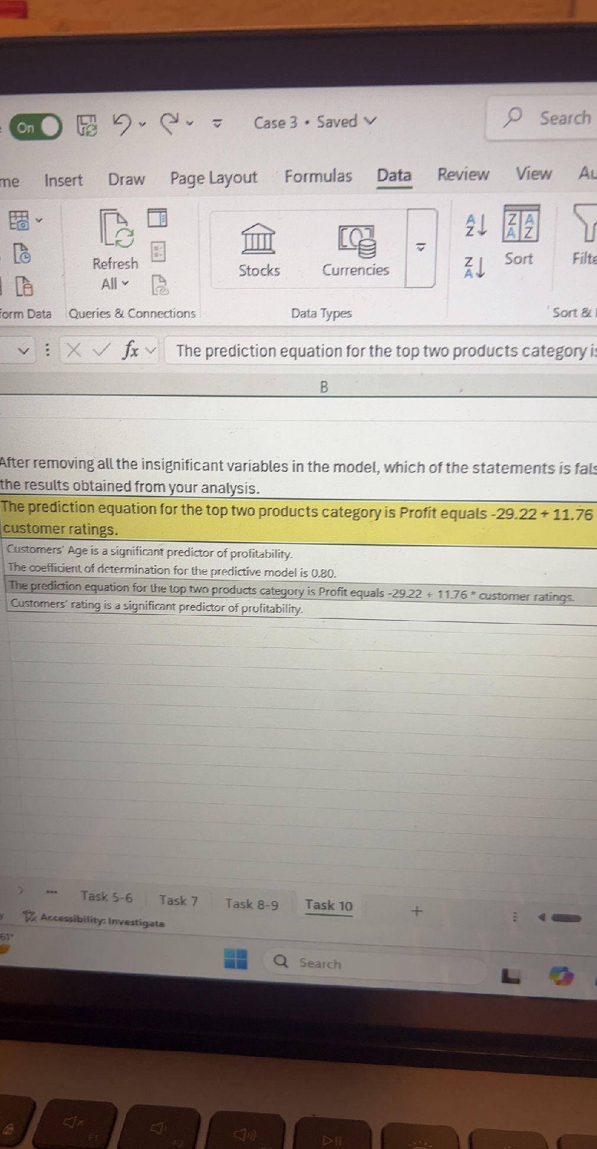Open the View ribbon tab
Screen dimensions: 597x1149
pyautogui.click(x=534, y=173)
